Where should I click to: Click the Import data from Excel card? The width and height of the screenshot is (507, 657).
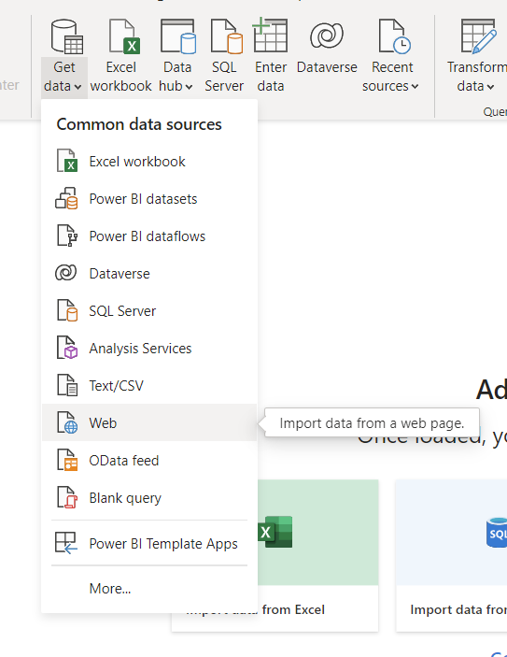point(275,555)
